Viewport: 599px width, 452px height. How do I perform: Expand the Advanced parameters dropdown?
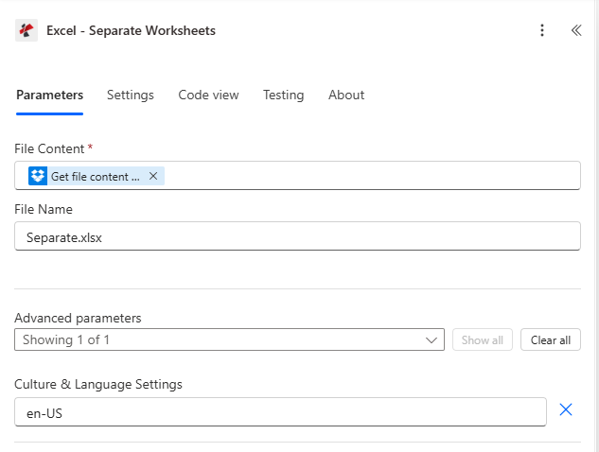(229, 339)
